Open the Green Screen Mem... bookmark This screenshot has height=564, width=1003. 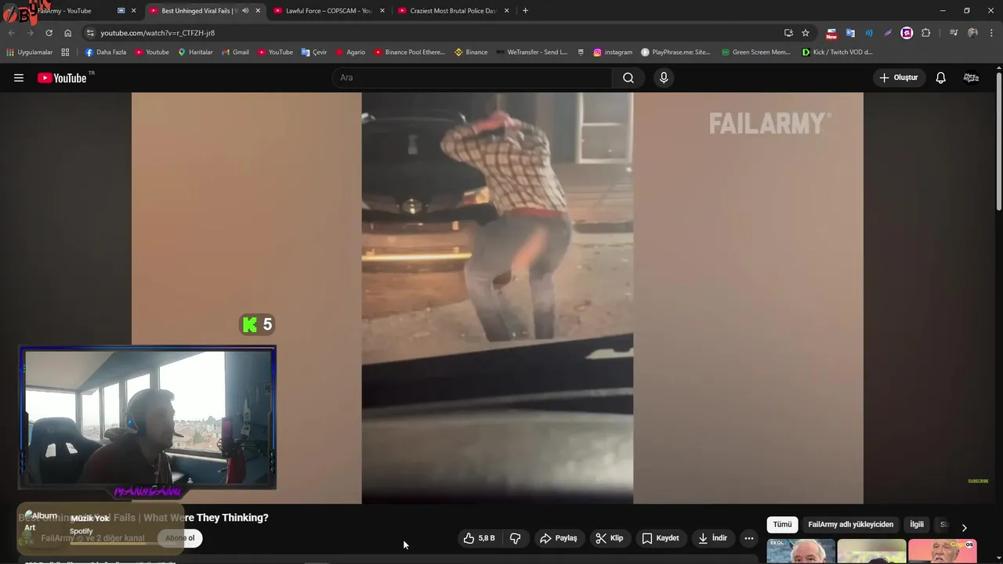(x=755, y=52)
